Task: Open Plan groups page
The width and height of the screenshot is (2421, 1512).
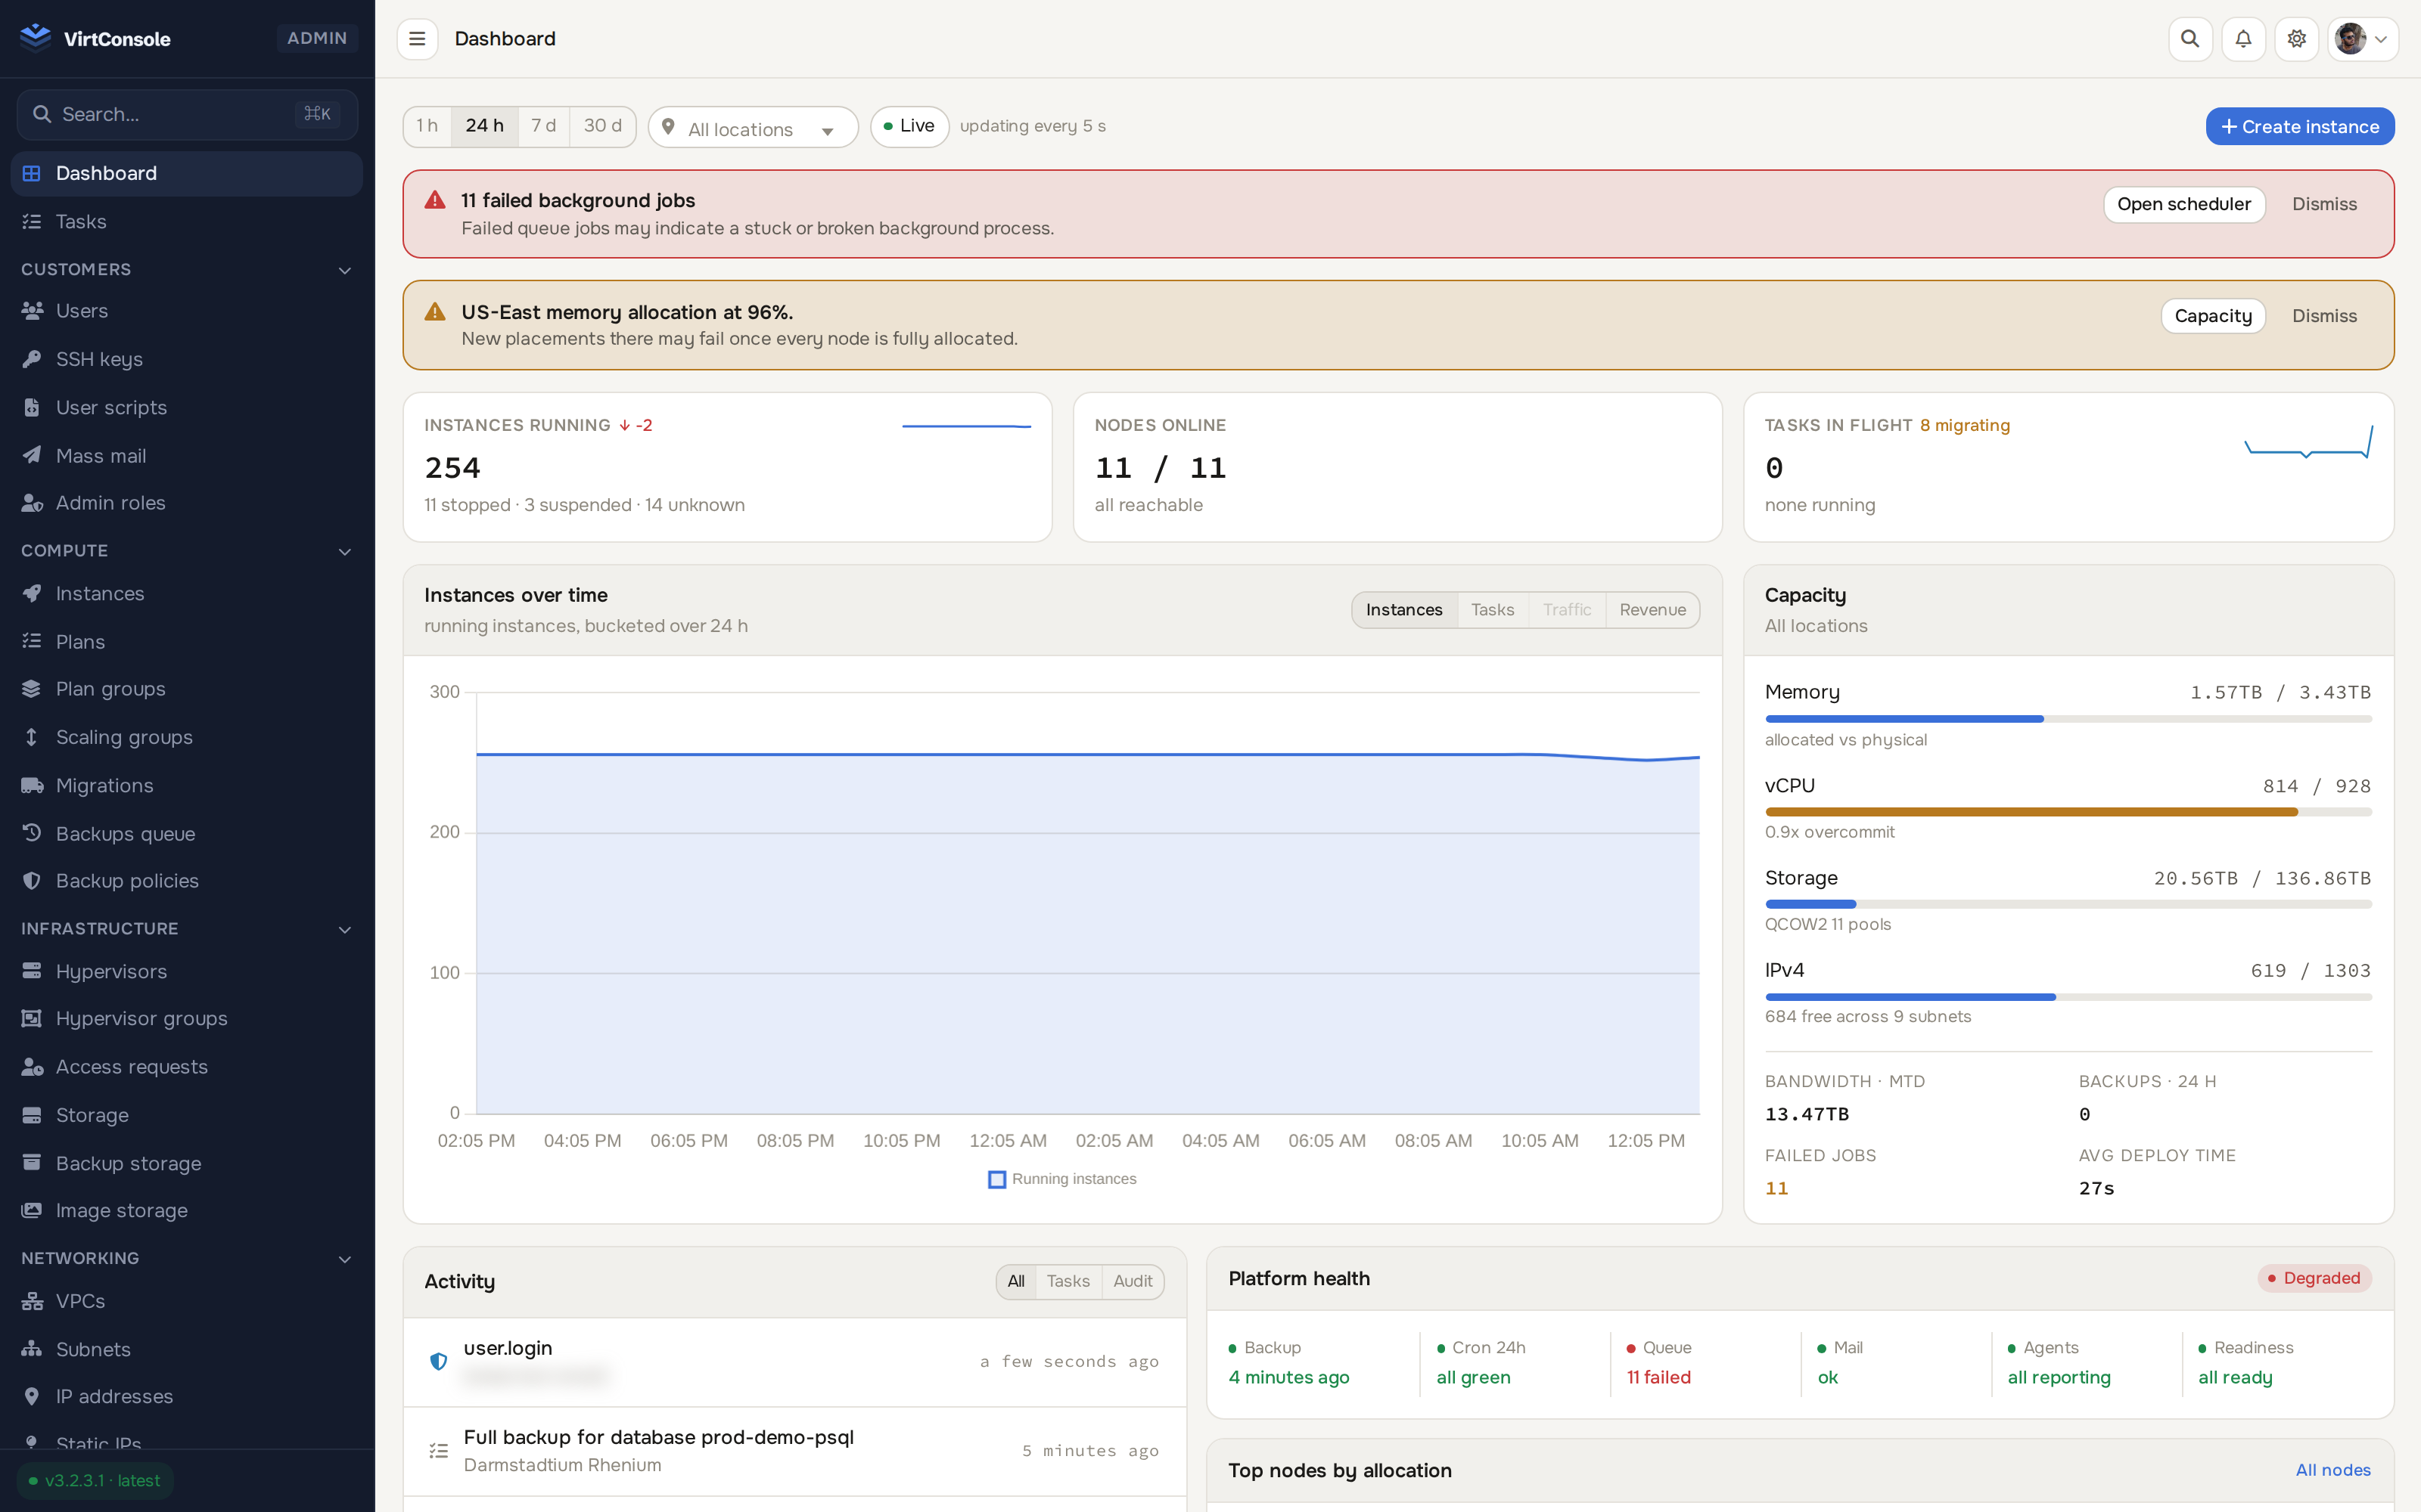Action: 186,689
